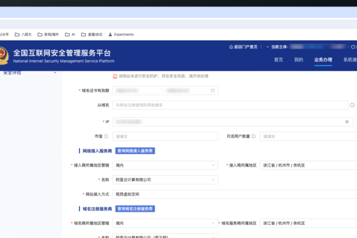Click the alarm warning icon above the form
The width and height of the screenshot is (357, 238).
(x=115, y=76)
